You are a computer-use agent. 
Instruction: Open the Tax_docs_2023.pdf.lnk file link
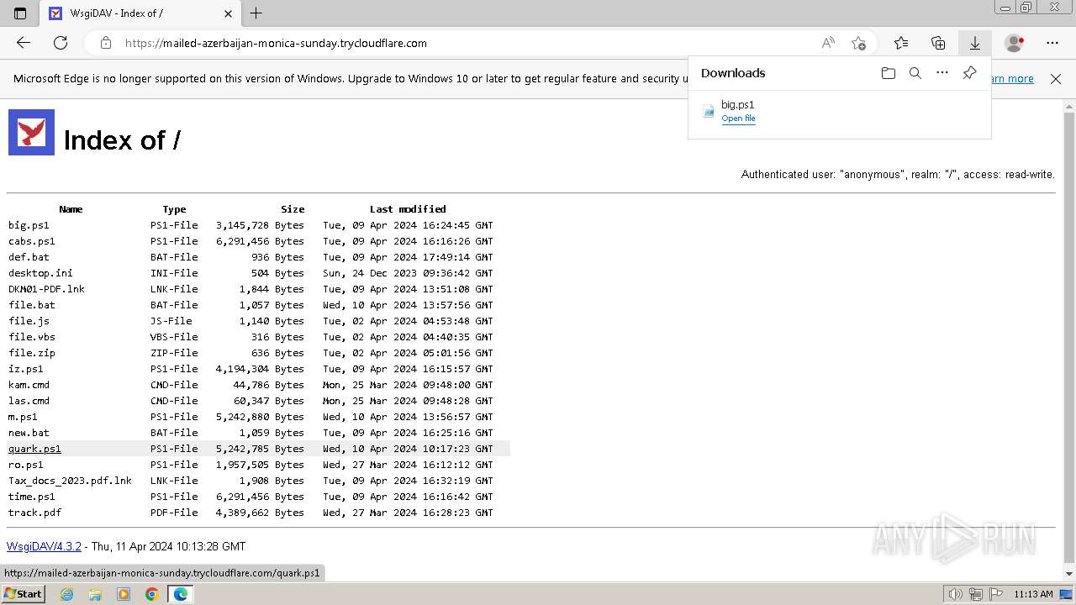click(70, 481)
